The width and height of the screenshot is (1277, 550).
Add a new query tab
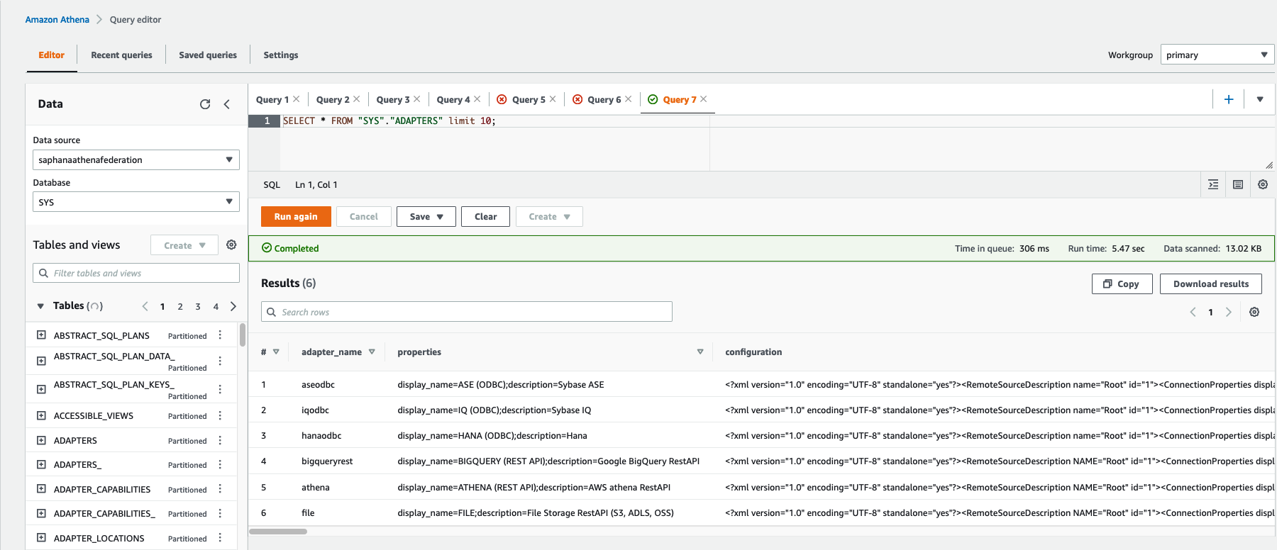pyautogui.click(x=1229, y=100)
